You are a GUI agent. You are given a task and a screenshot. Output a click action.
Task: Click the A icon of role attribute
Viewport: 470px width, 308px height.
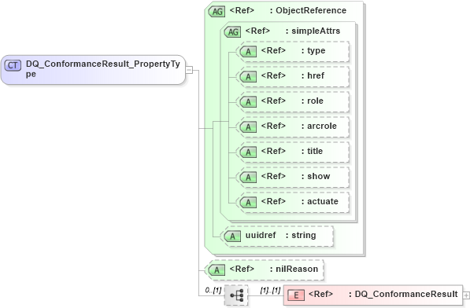(248, 102)
